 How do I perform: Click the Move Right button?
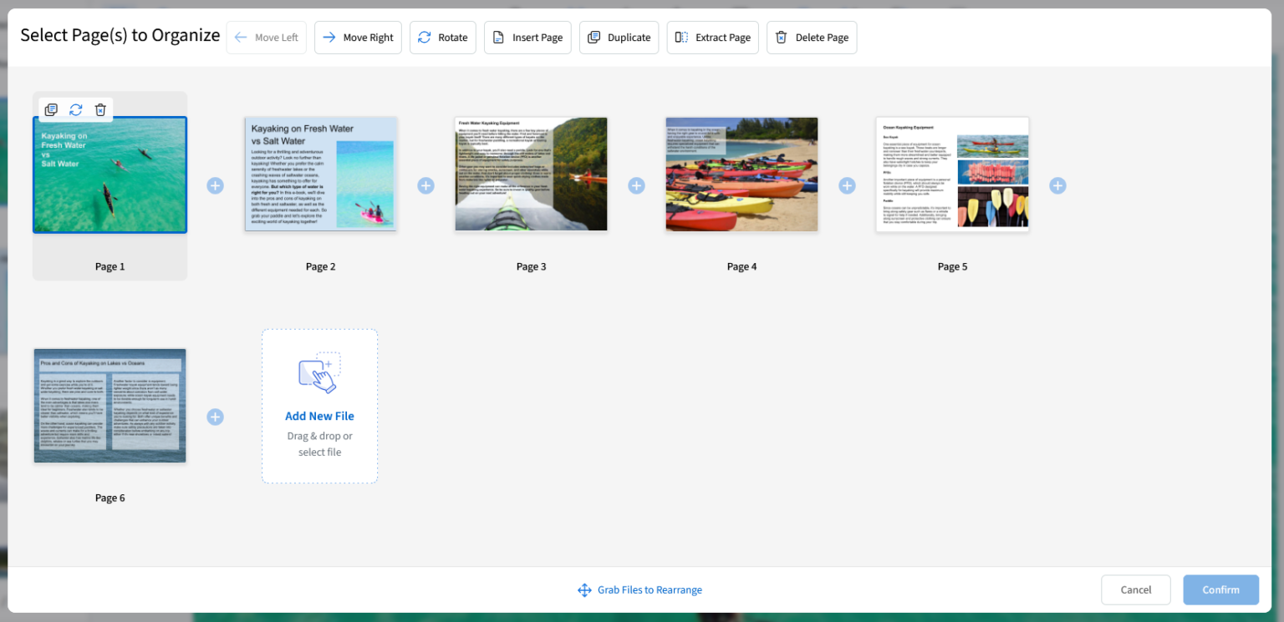(358, 38)
